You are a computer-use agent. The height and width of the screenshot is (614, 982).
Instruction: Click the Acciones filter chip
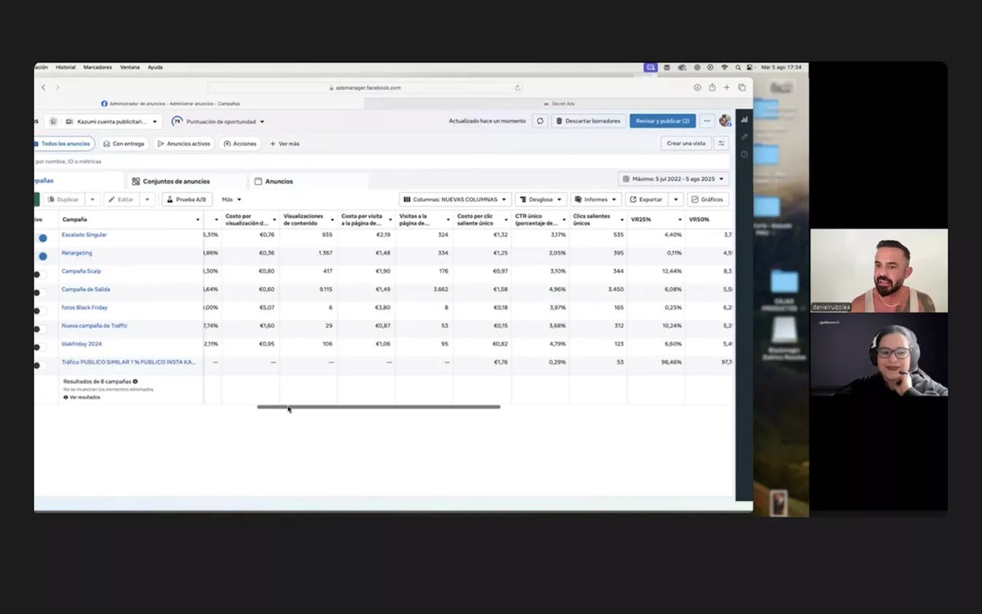[x=240, y=143]
